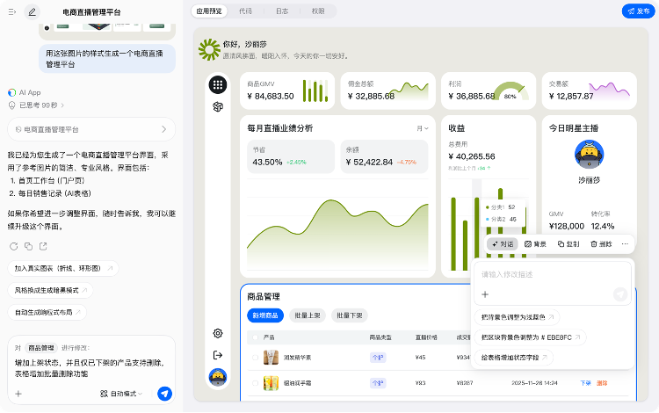Image resolution: width=659 pixels, height=413 pixels.
Task: Click the cube icon in the preview sidebar
Action: click(218, 106)
